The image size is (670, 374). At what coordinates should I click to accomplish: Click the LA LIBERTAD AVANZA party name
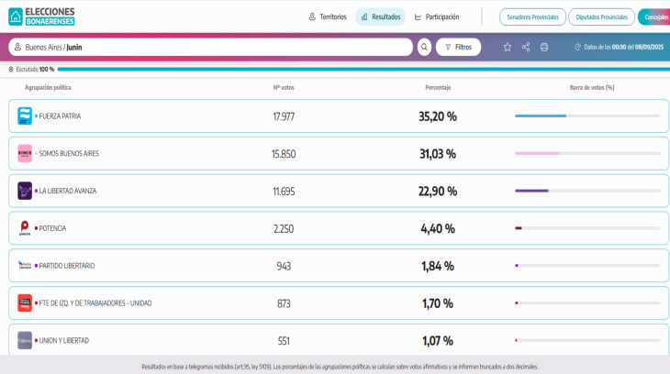tap(68, 191)
